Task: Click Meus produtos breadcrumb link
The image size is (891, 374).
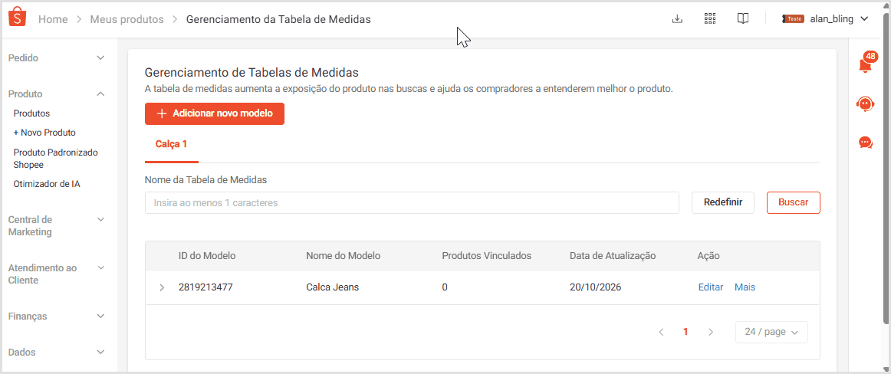Action: 127,19
